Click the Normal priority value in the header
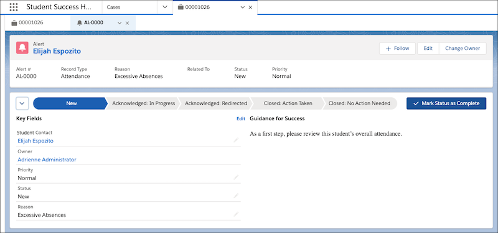Image resolution: width=498 pixels, height=233 pixels. point(281,76)
